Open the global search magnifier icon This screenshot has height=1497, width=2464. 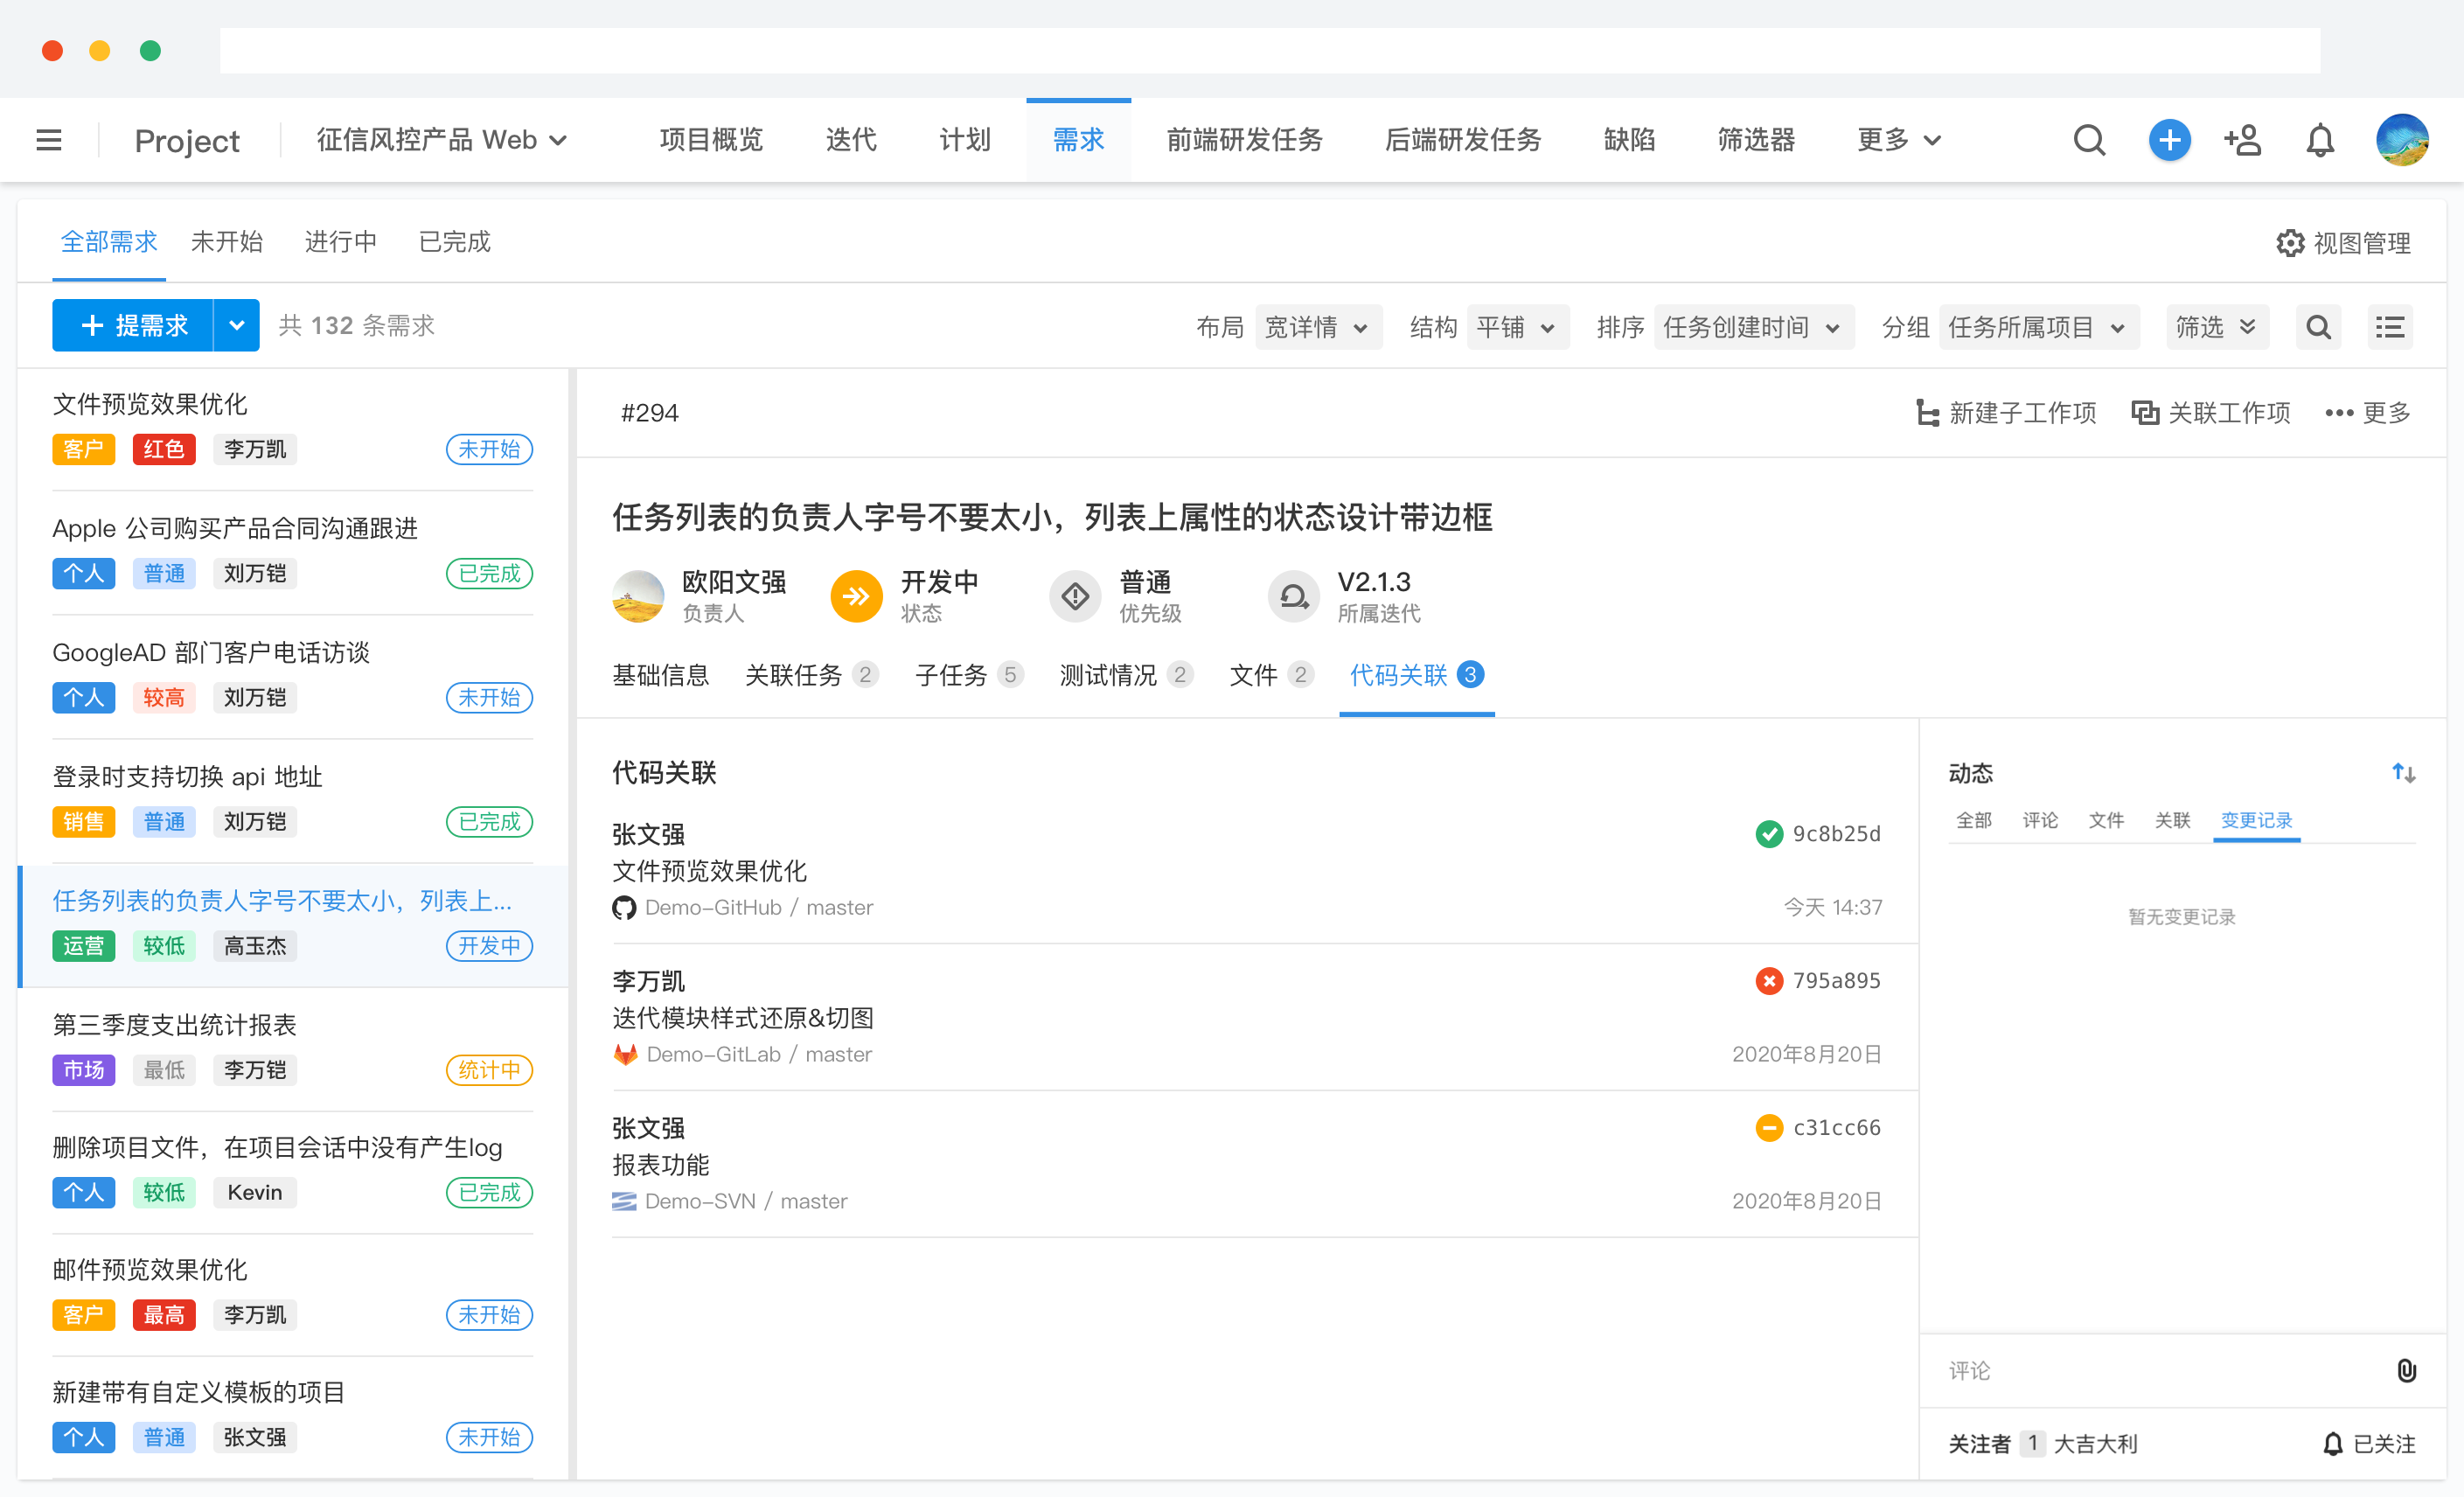2089,140
